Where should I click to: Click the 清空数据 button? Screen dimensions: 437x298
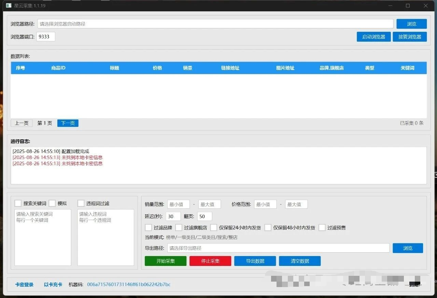coord(300,261)
